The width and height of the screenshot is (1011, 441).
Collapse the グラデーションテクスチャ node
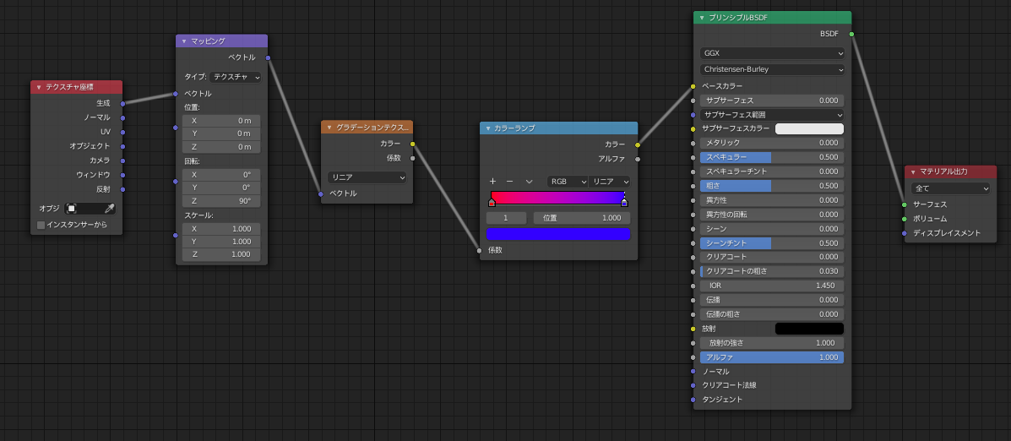pyautogui.click(x=329, y=128)
